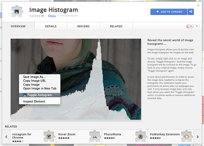The image size is (204, 146).
Task: Click the '(0)' review count
Action: pos(42,16)
